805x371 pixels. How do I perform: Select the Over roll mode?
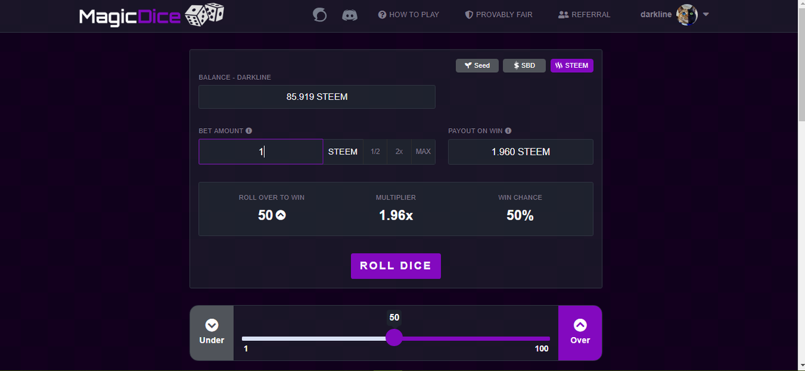click(580, 333)
